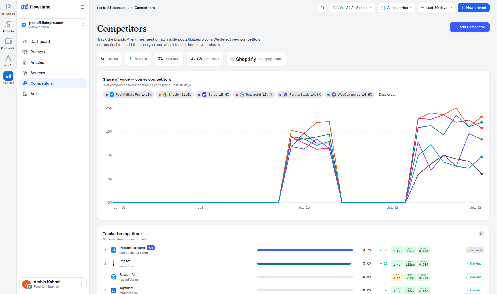Go to Competitors
The width and height of the screenshot is (497, 294).
click(53, 83)
